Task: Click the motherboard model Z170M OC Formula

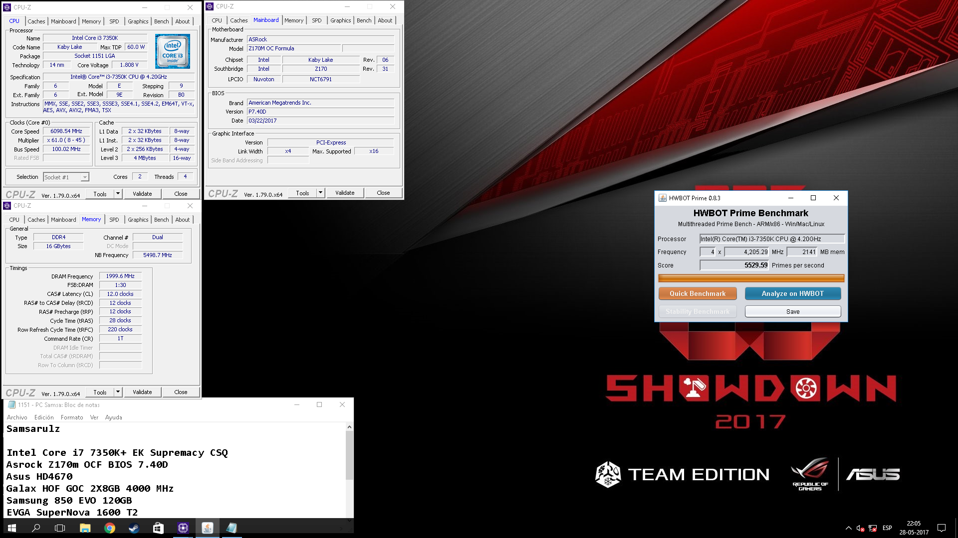Action: (x=294, y=48)
